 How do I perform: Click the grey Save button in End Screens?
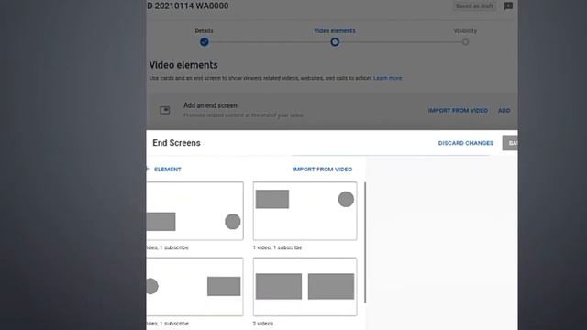510,143
